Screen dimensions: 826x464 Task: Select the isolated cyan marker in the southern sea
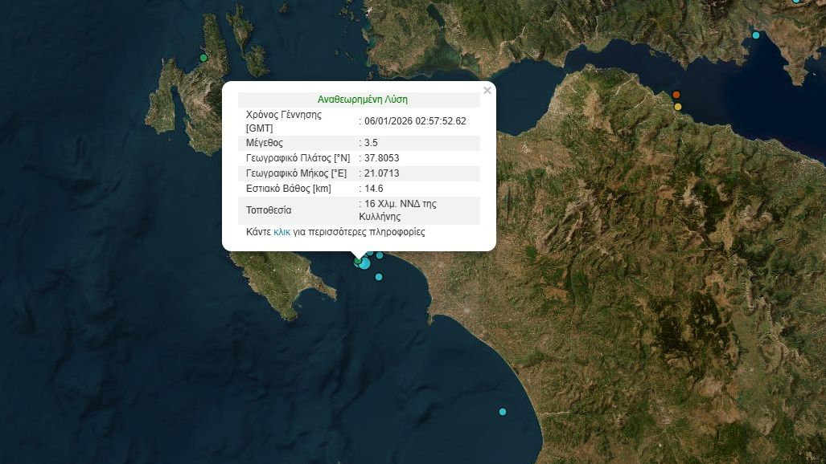(x=503, y=412)
